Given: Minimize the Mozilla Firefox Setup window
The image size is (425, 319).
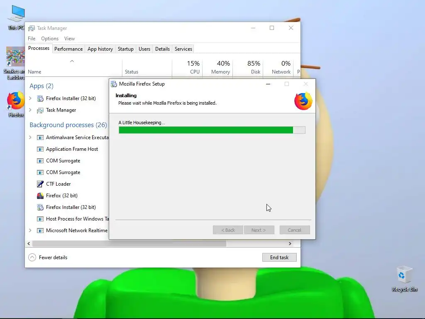Looking at the screenshot, I should click(x=268, y=84).
